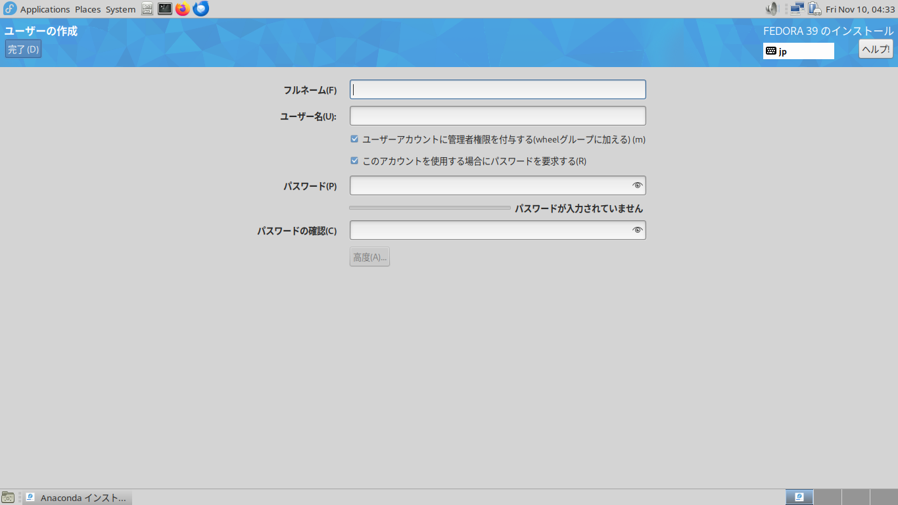The image size is (898, 505).
Task: Launch the terminal from top panel
Action: [x=165, y=9]
